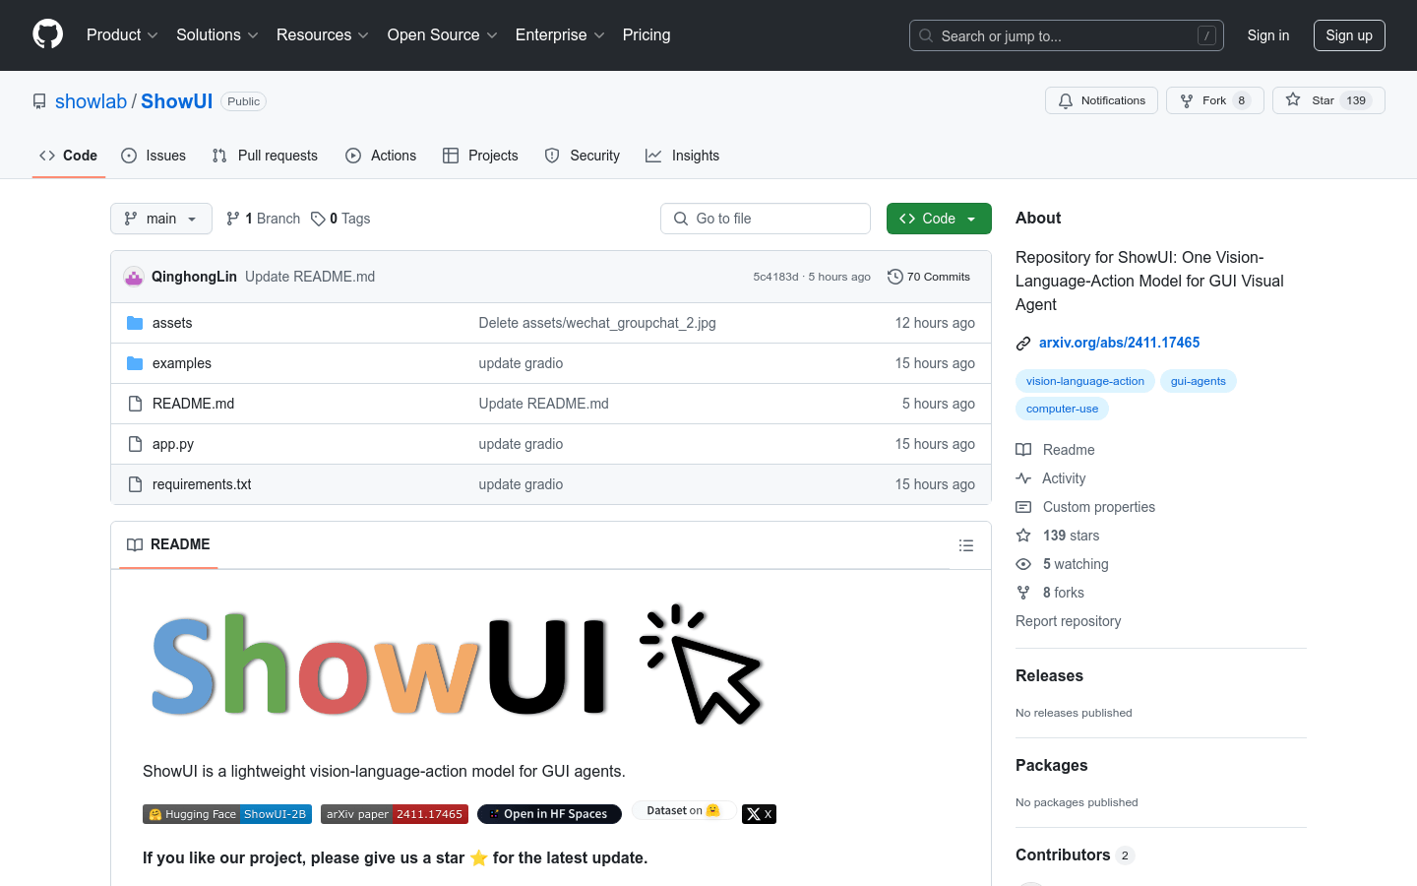Open arxiv.org/abs/2411.17465 link

coord(1120,343)
